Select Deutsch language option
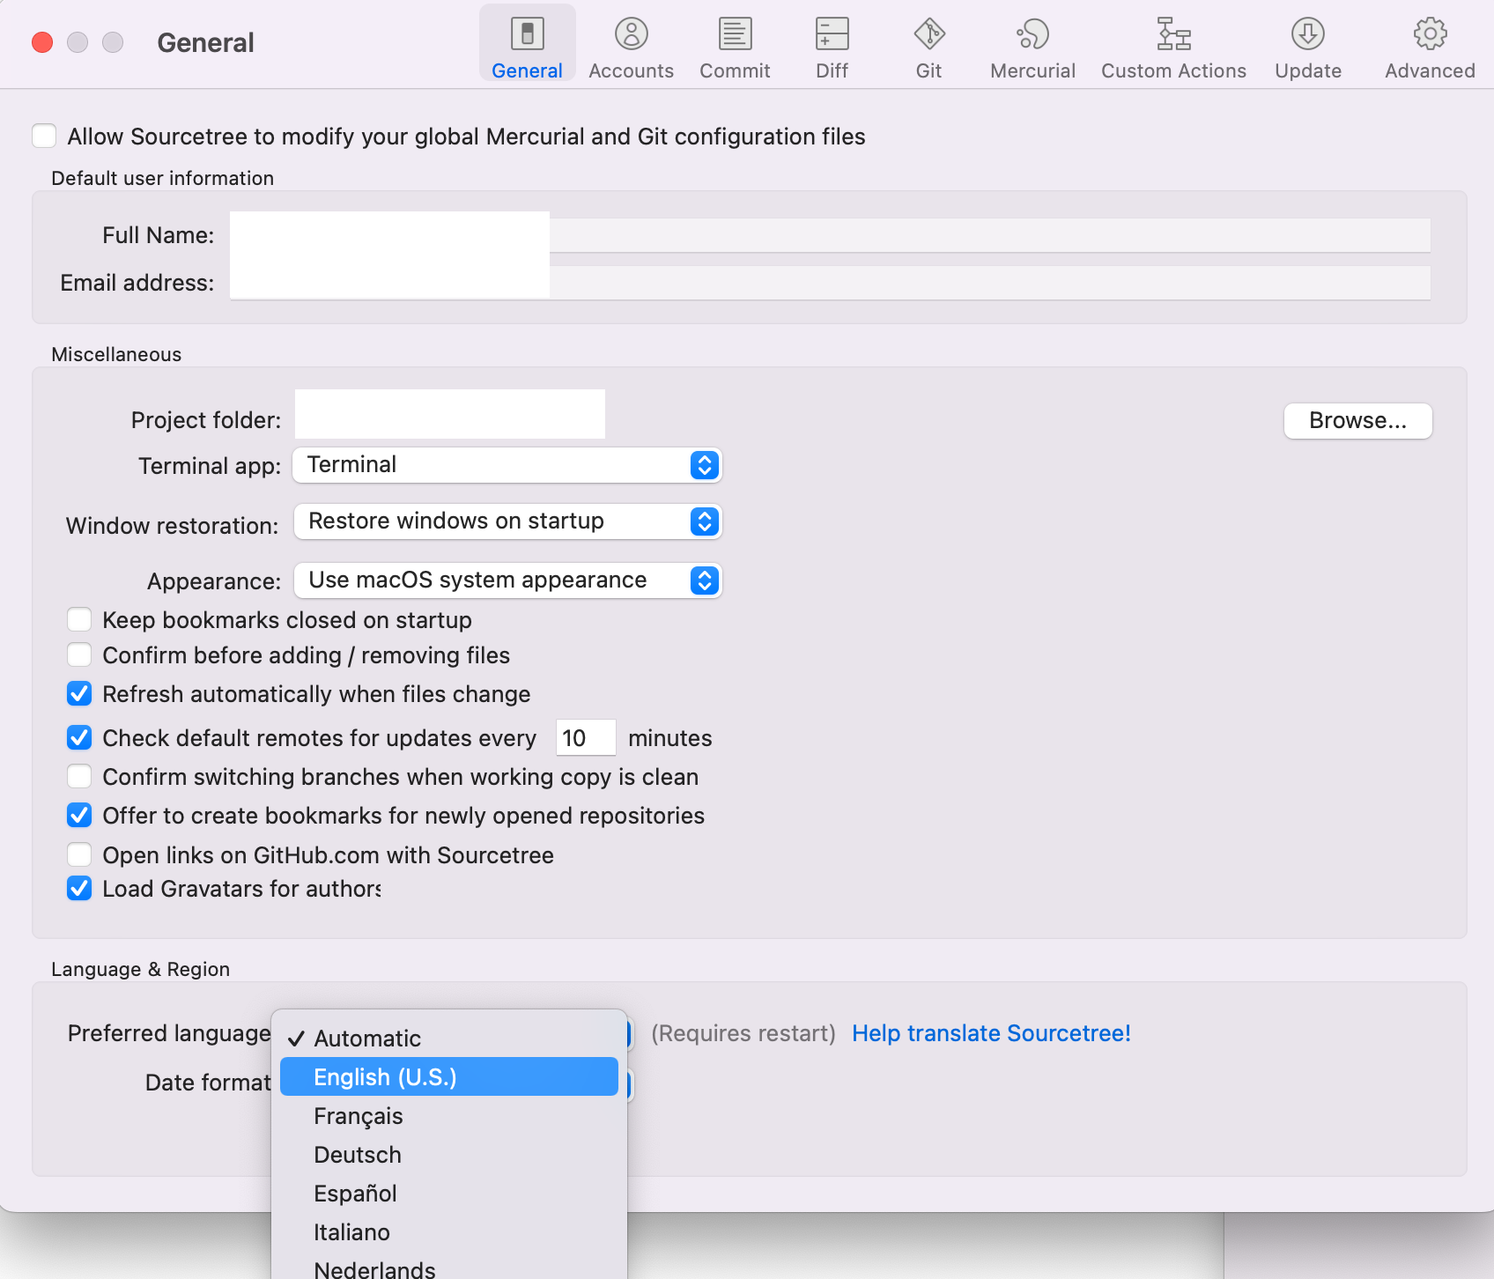Image resolution: width=1494 pixels, height=1279 pixels. [x=449, y=1154]
